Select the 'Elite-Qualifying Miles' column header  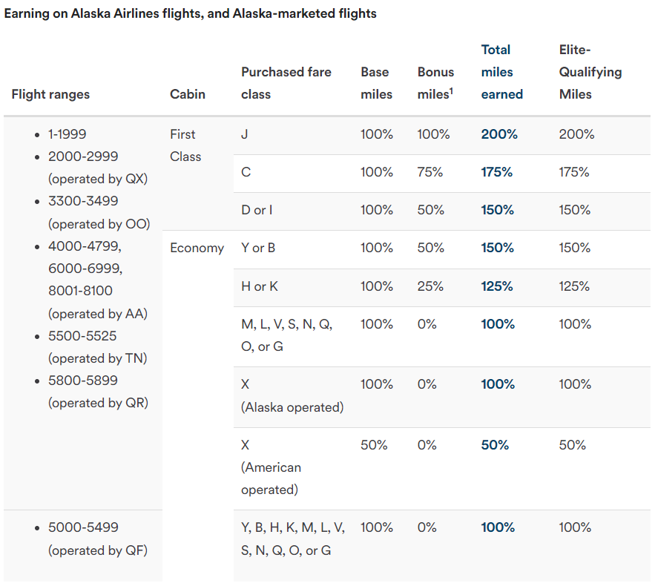click(590, 72)
